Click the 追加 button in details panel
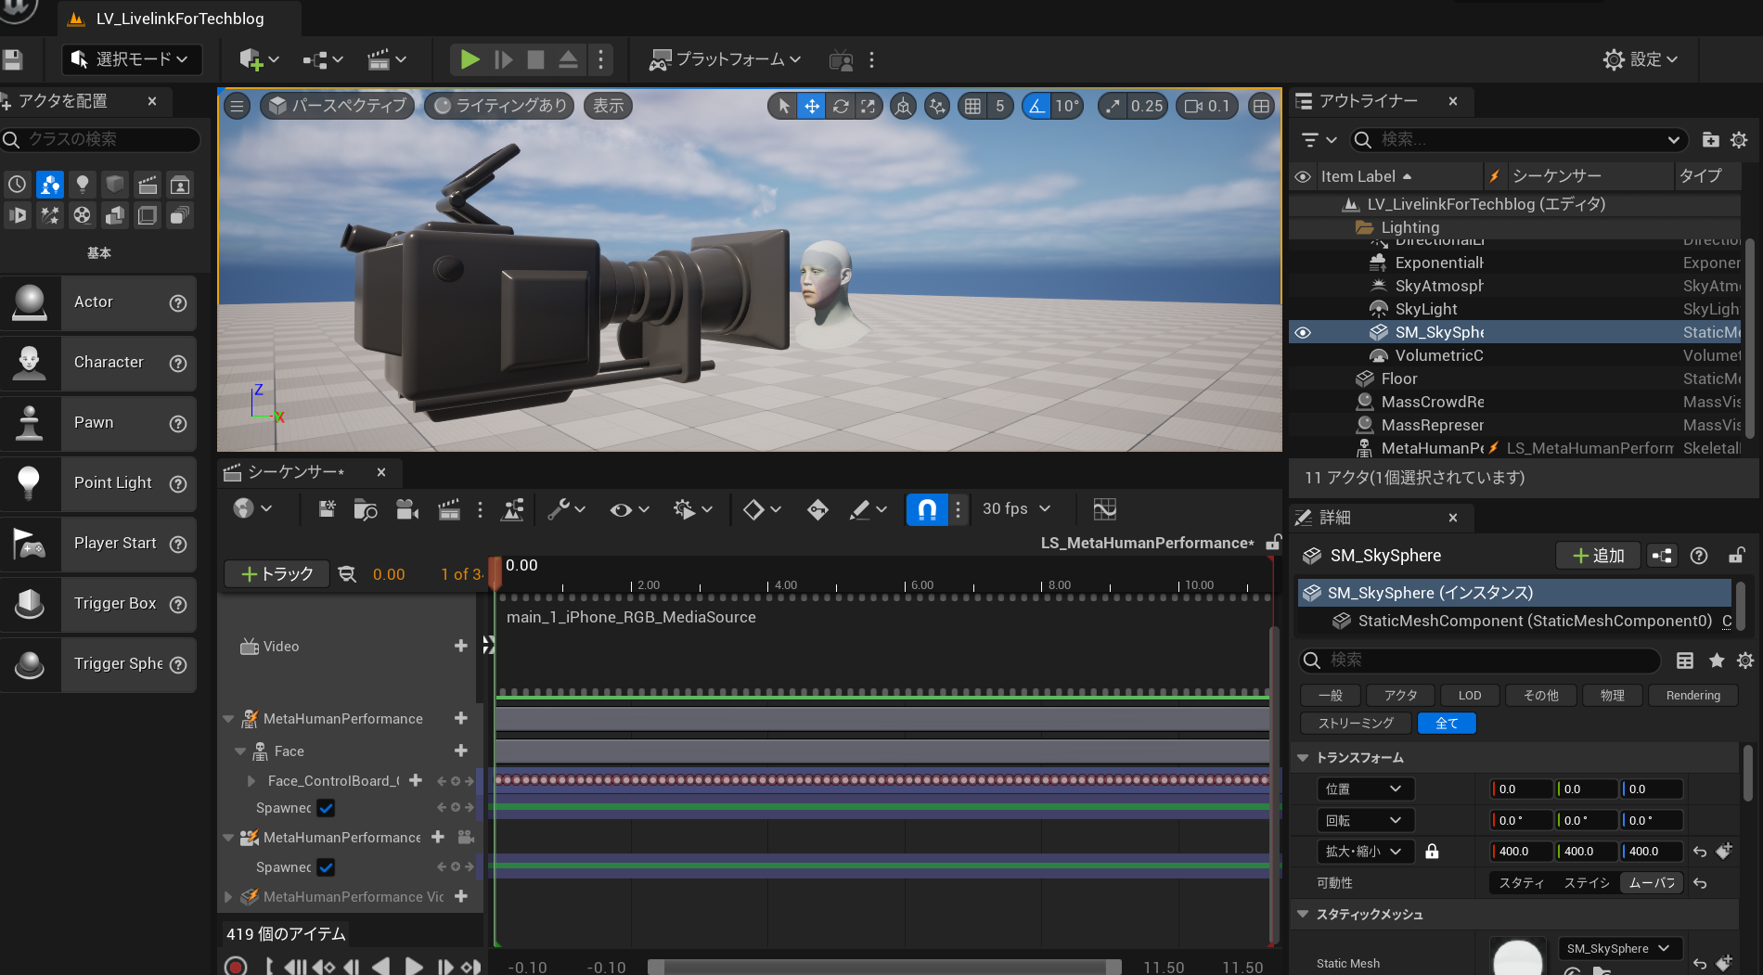Image resolution: width=1763 pixels, height=975 pixels. coord(1598,556)
